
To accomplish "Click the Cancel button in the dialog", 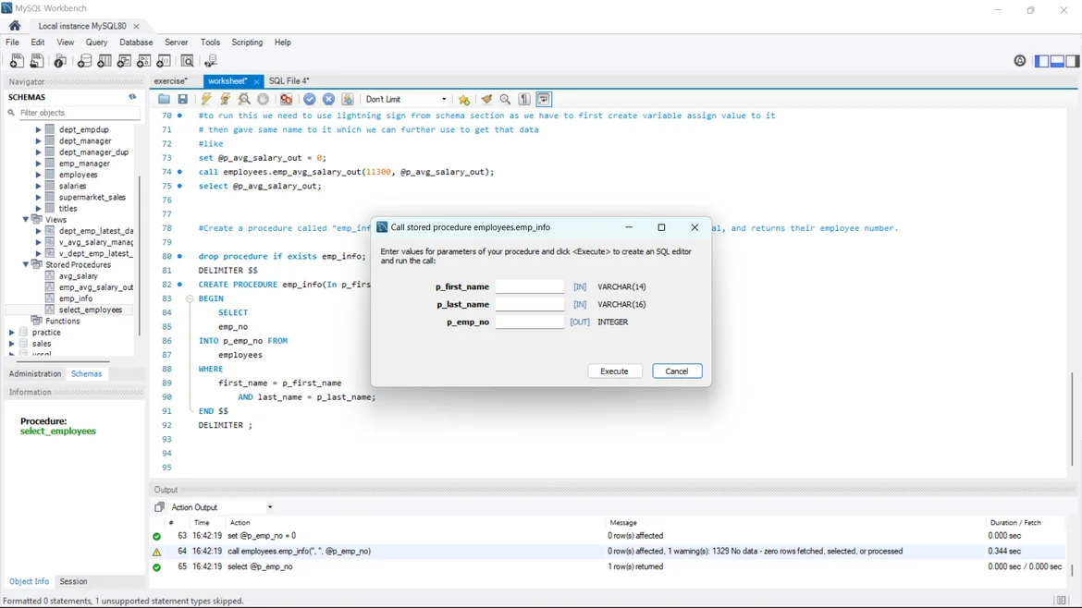I will point(677,371).
